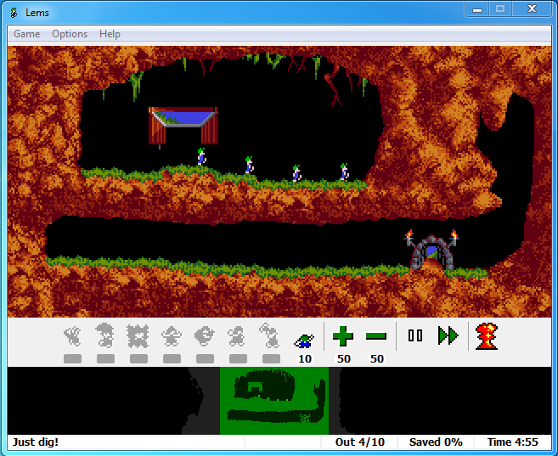The width and height of the screenshot is (558, 456).
Task: Select the disabled Basher skill icon
Action: click(237, 336)
